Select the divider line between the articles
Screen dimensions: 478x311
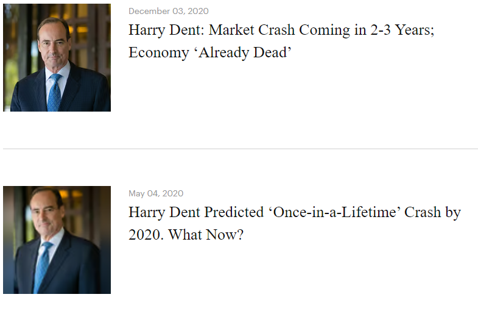pyautogui.click(x=241, y=149)
